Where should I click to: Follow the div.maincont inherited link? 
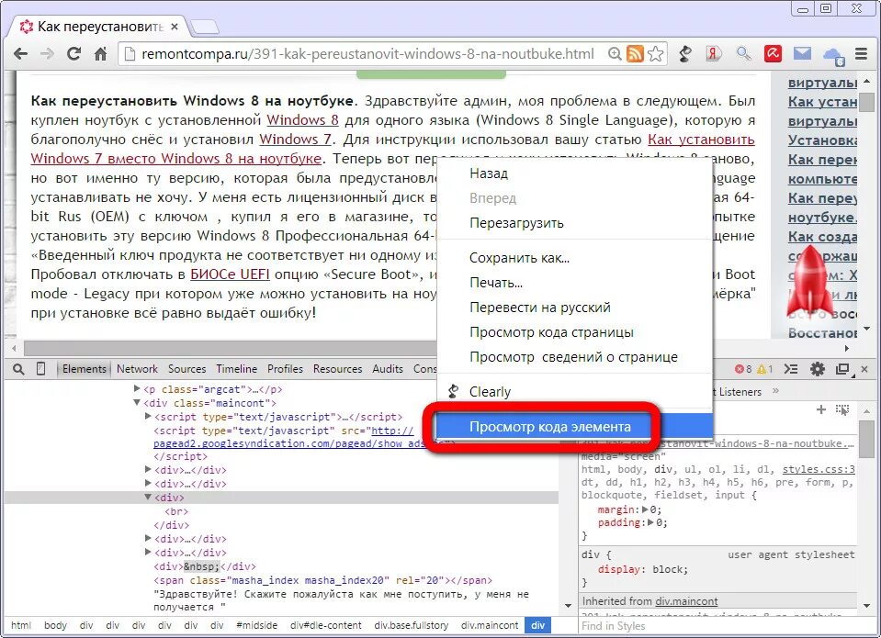686,601
